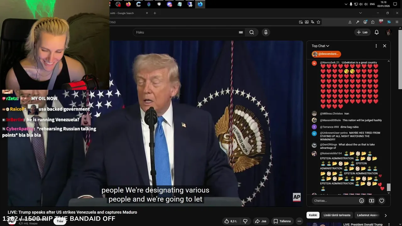
Task: Open the Firefox hamburger application menu
Action: pyautogui.click(x=397, y=22)
